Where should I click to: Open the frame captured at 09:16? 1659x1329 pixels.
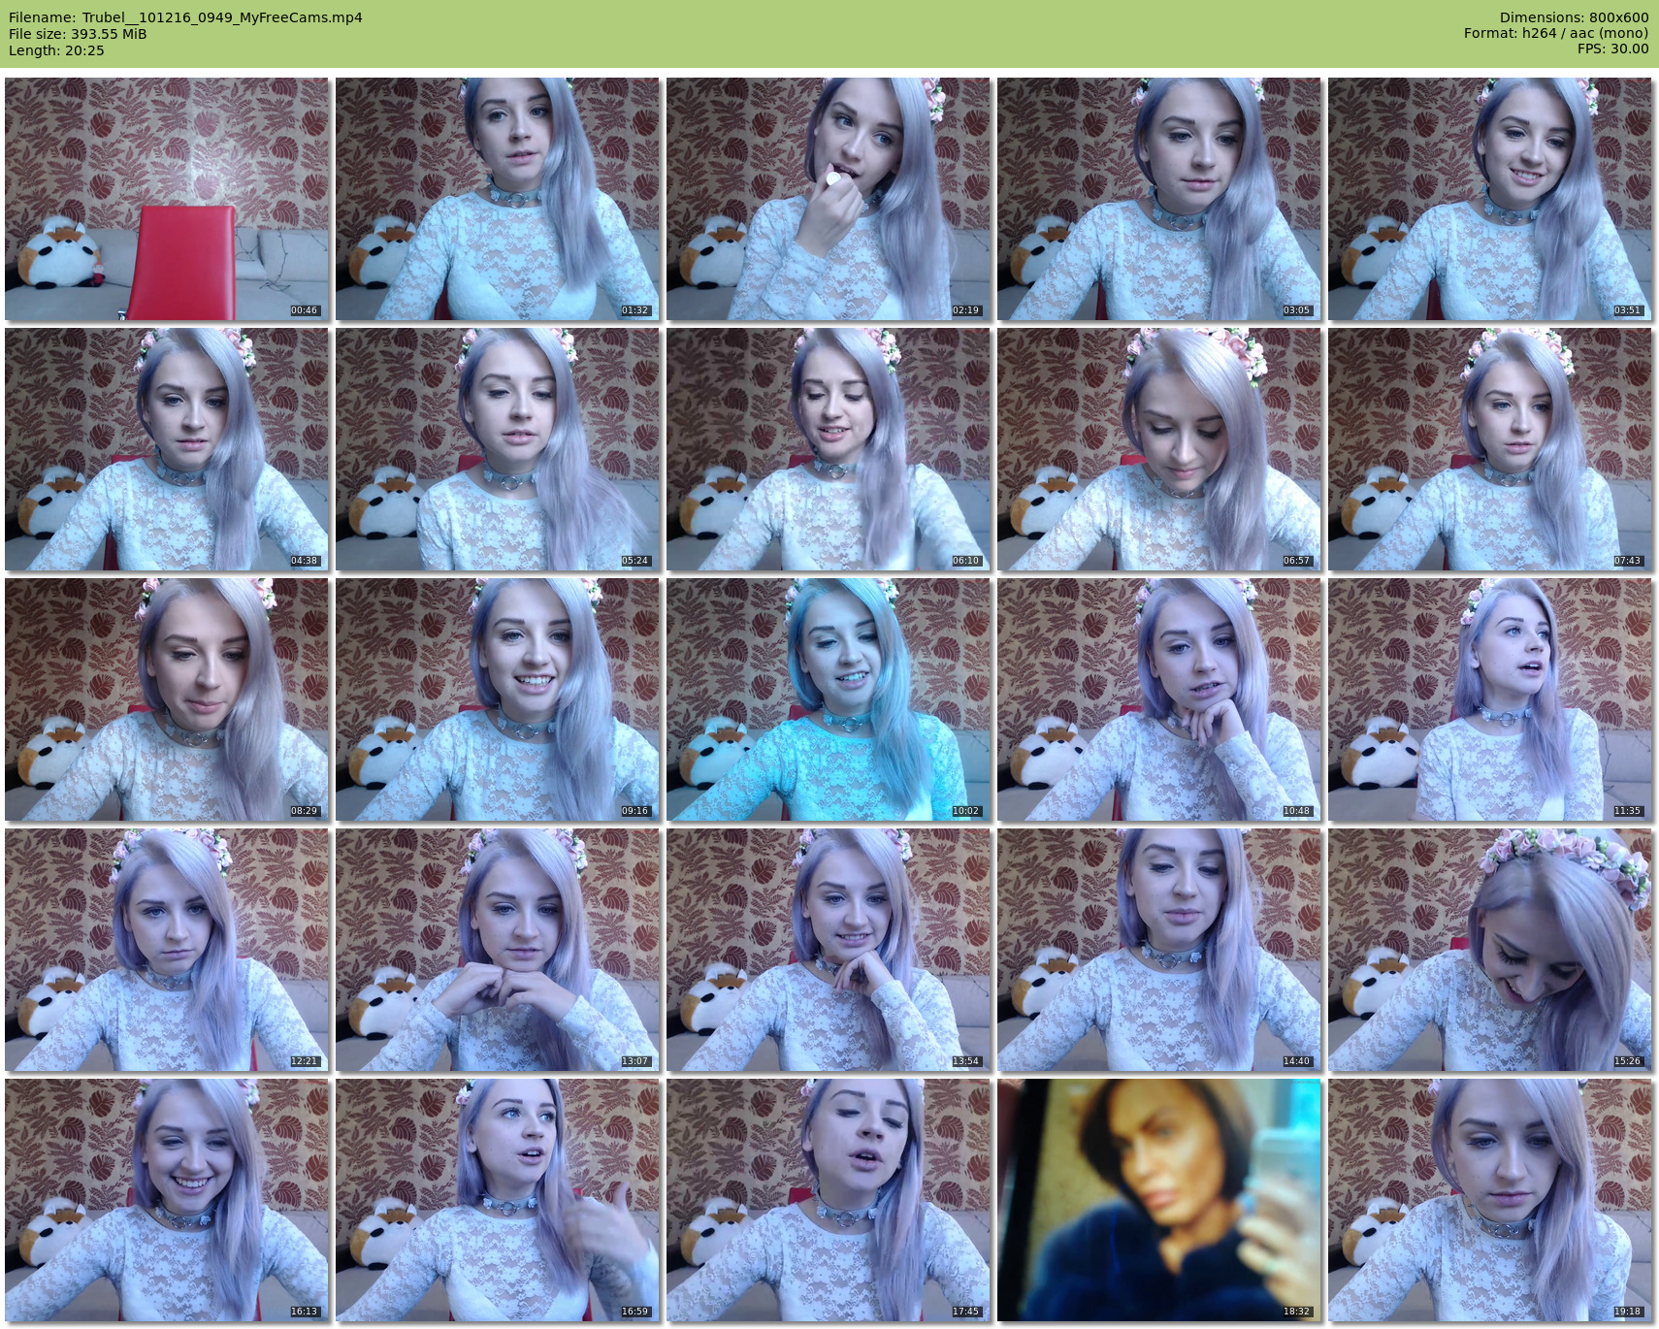pyautogui.click(x=498, y=699)
